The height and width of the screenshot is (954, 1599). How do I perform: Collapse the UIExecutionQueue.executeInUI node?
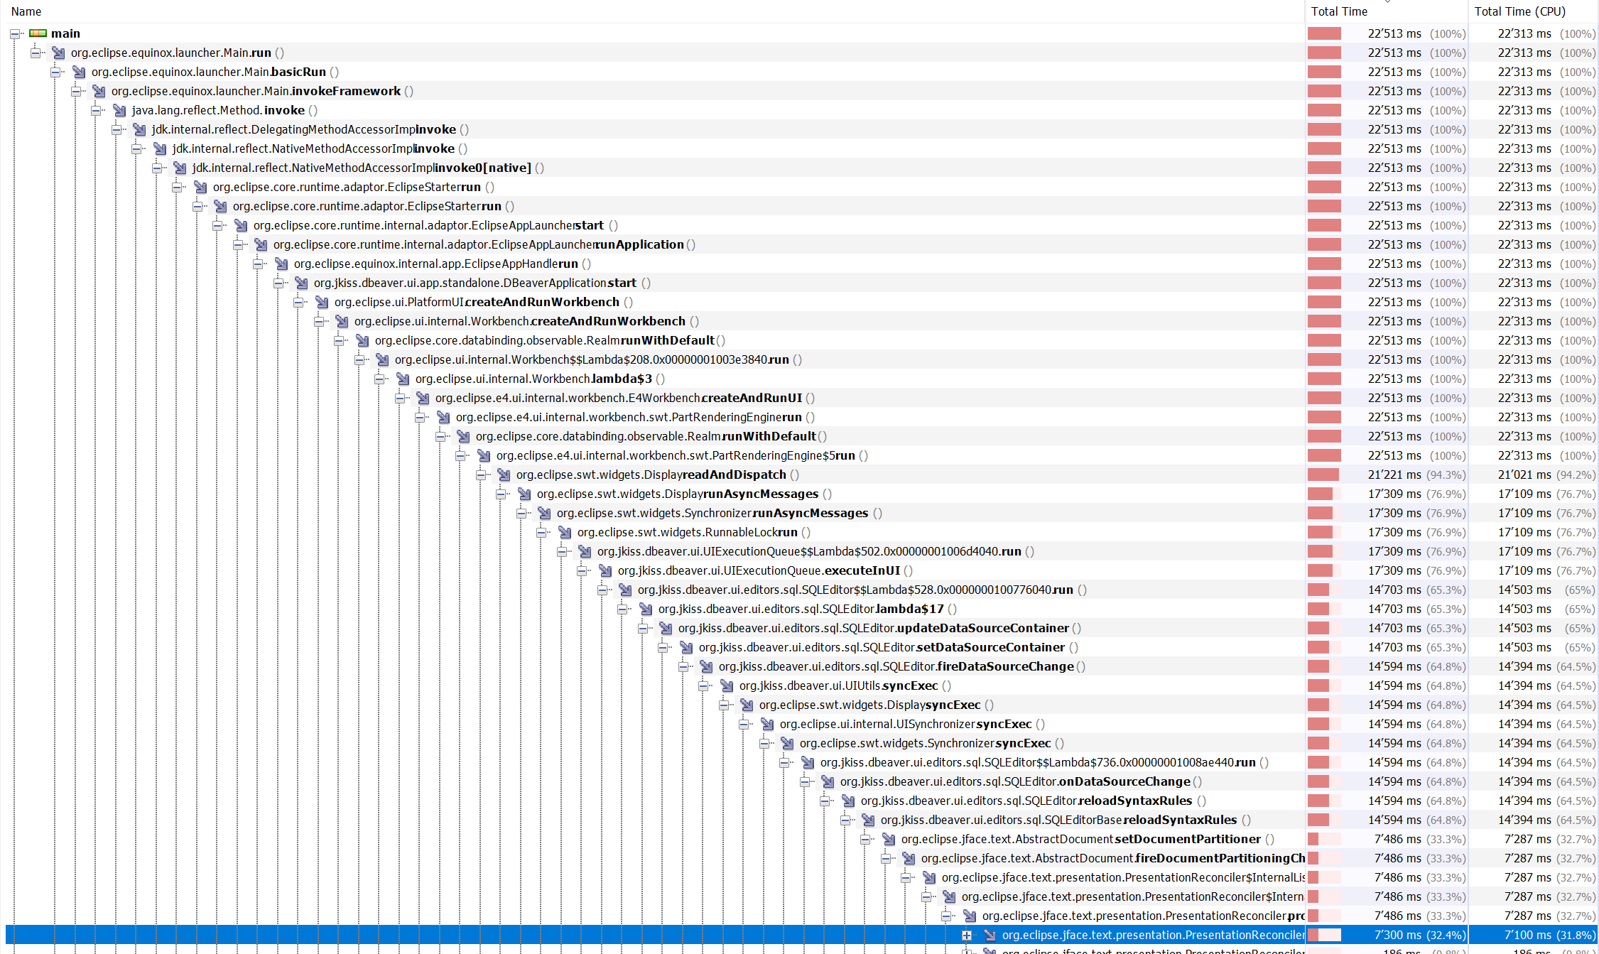[x=582, y=570]
